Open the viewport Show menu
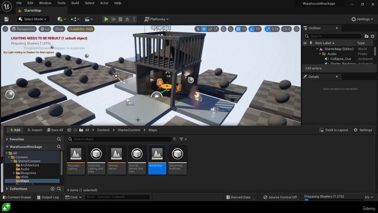Viewport: 378px width, 213px height. [59, 29]
